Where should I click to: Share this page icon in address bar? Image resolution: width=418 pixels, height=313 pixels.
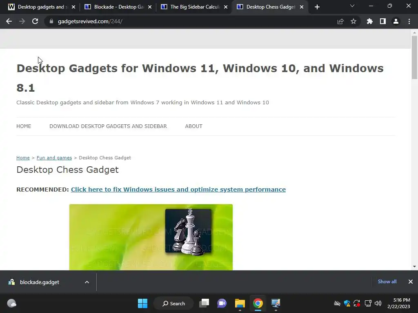pos(340,21)
